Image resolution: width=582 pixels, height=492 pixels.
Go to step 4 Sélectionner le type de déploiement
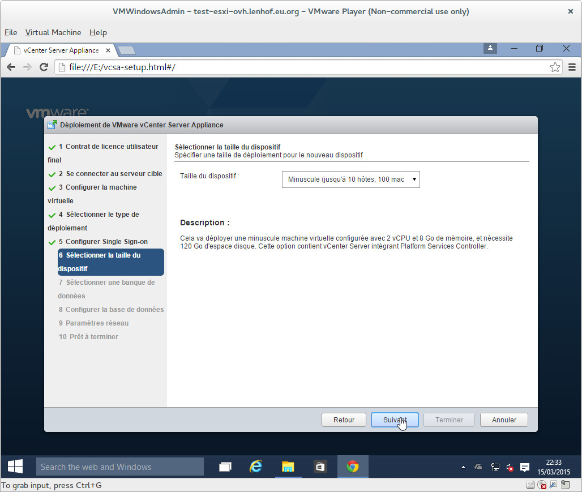tap(106, 221)
